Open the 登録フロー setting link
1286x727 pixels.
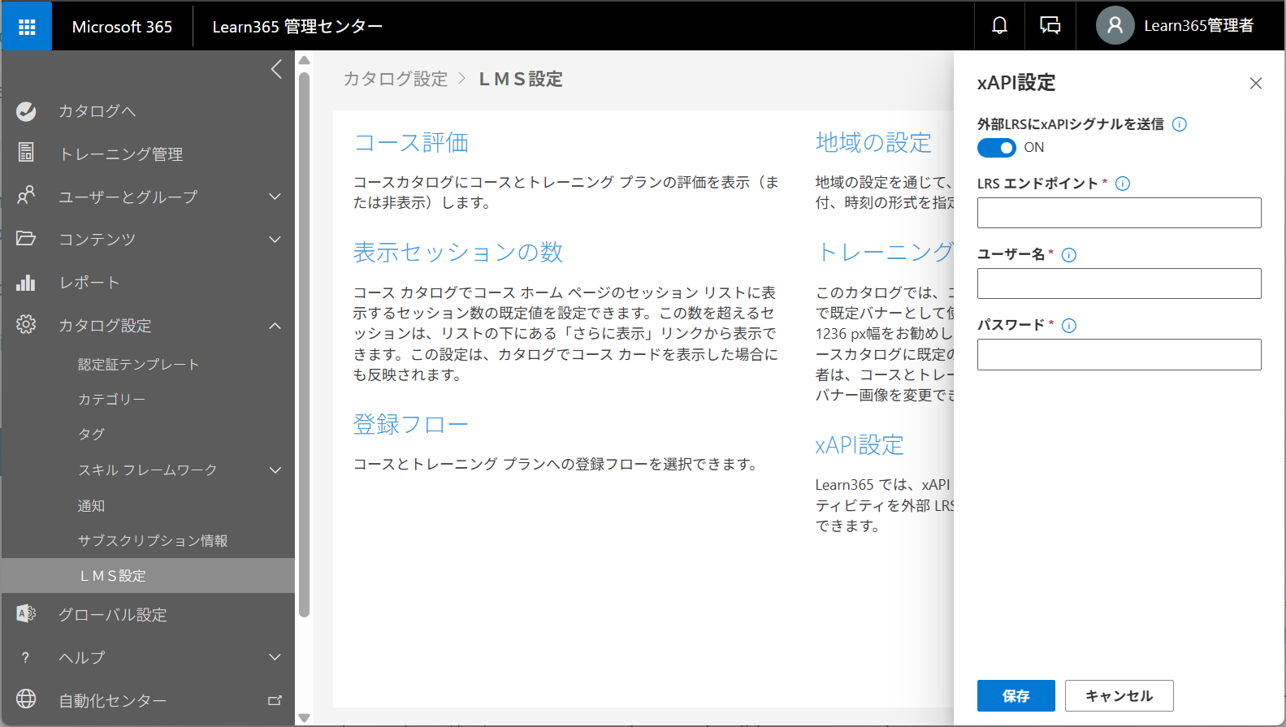[411, 425]
